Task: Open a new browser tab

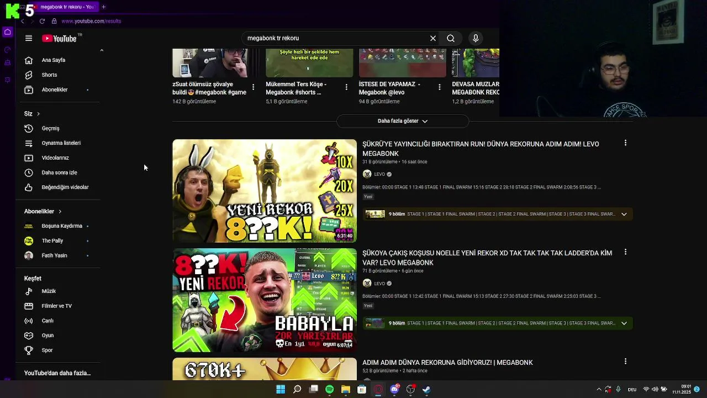Action: click(x=103, y=7)
